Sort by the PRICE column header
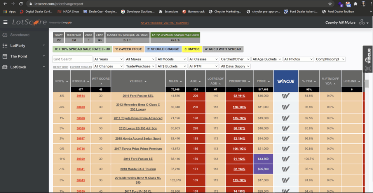 point(263,81)
